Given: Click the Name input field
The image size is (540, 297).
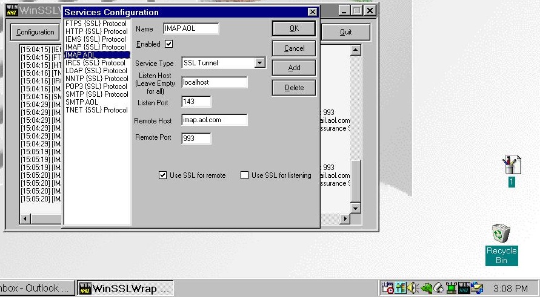Looking at the screenshot, I should coord(191,28).
